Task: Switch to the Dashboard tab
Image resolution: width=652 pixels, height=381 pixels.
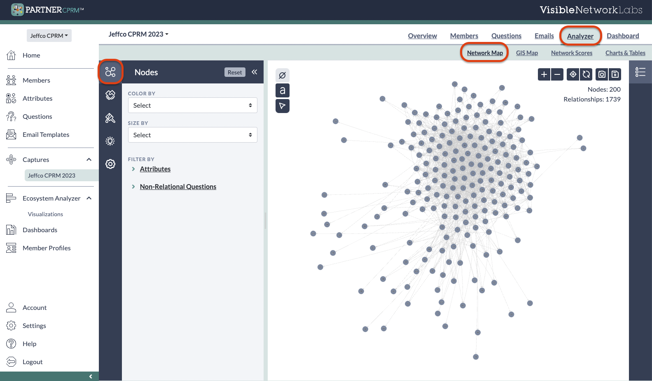Action: coord(623,36)
